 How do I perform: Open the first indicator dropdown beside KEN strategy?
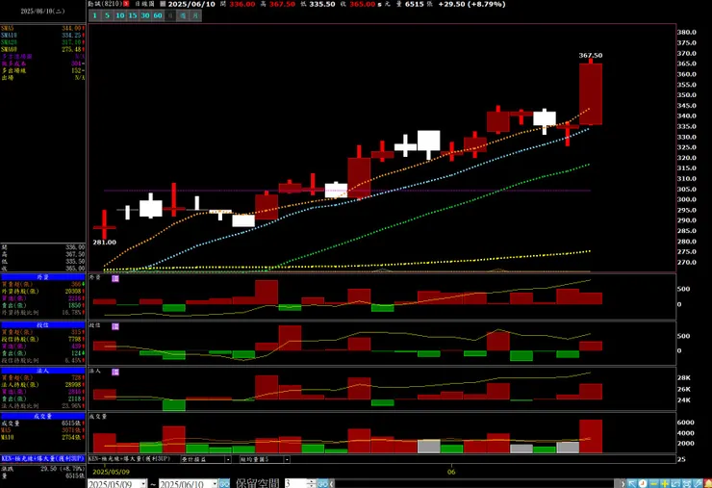pyautogui.click(x=228, y=459)
